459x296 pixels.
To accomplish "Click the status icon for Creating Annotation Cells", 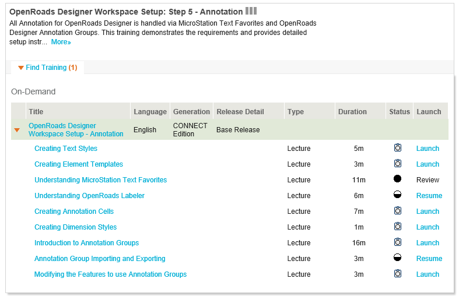I will [398, 210].
